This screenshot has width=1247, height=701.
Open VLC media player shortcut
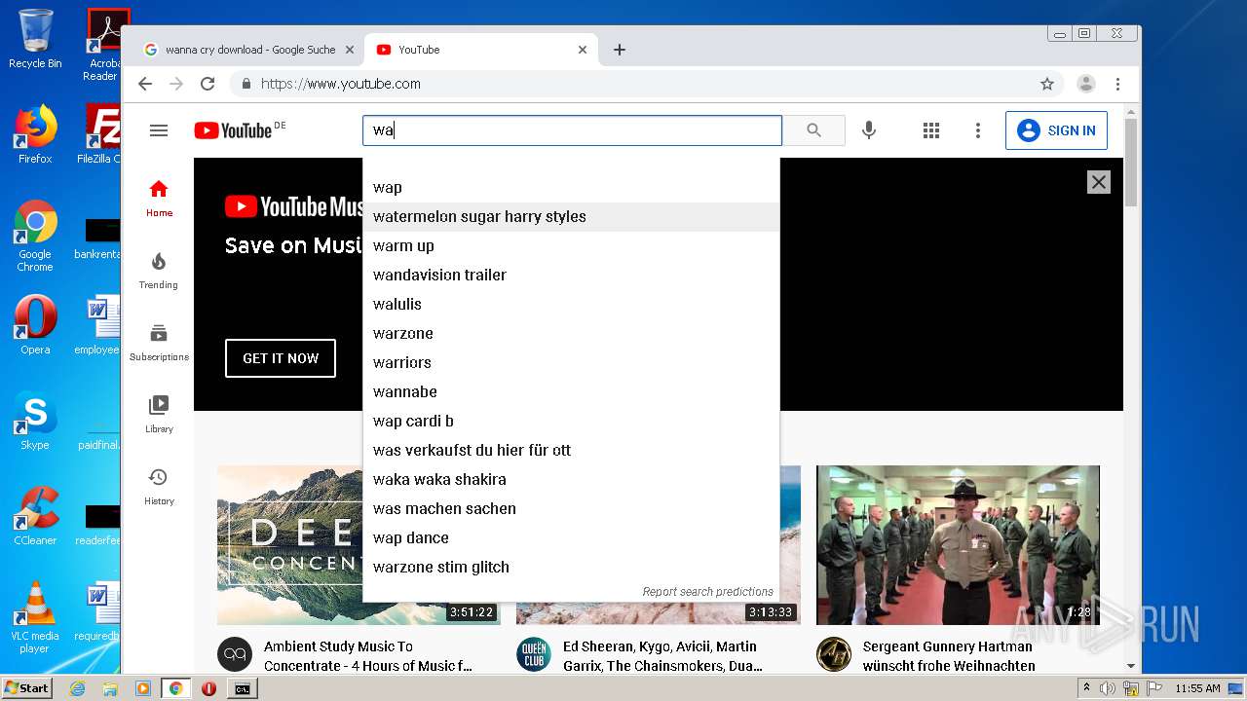point(35,617)
